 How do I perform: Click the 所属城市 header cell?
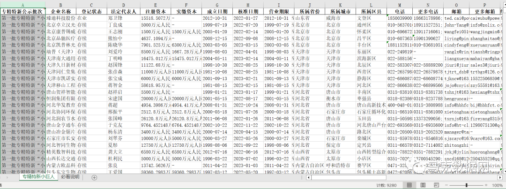341,11
